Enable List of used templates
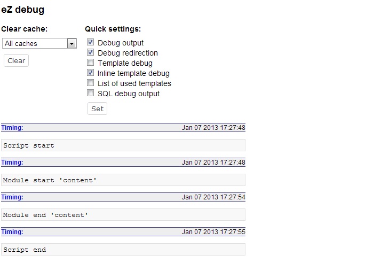The image size is (381, 263). point(90,83)
